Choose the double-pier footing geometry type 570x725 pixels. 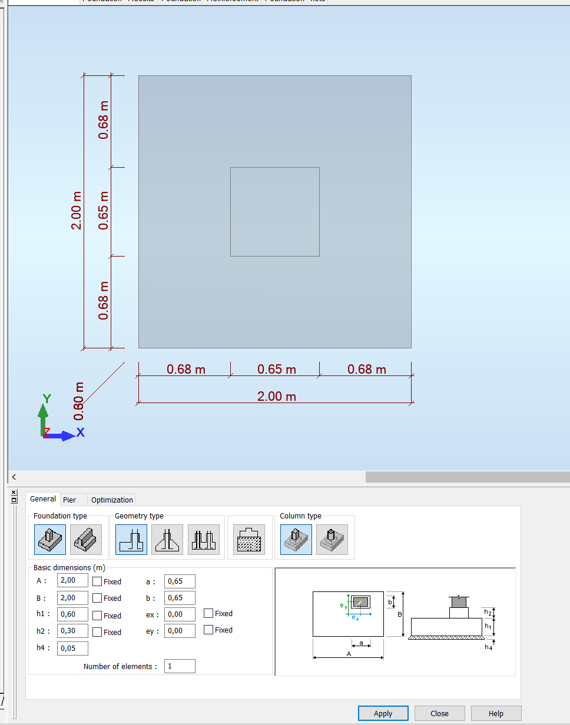(204, 539)
